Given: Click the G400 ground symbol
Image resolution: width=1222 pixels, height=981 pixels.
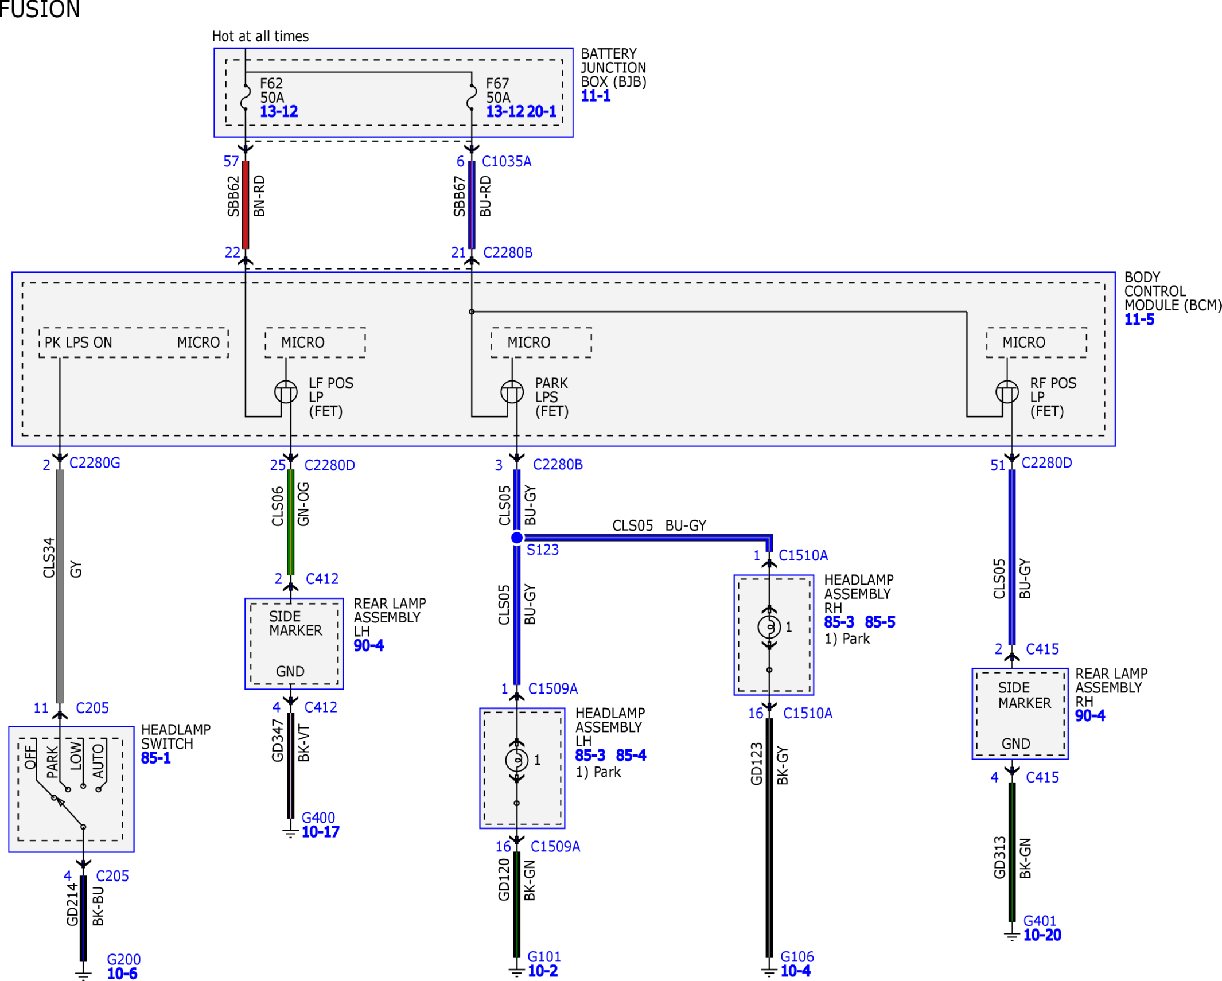Looking at the screenshot, I should click(x=291, y=832).
